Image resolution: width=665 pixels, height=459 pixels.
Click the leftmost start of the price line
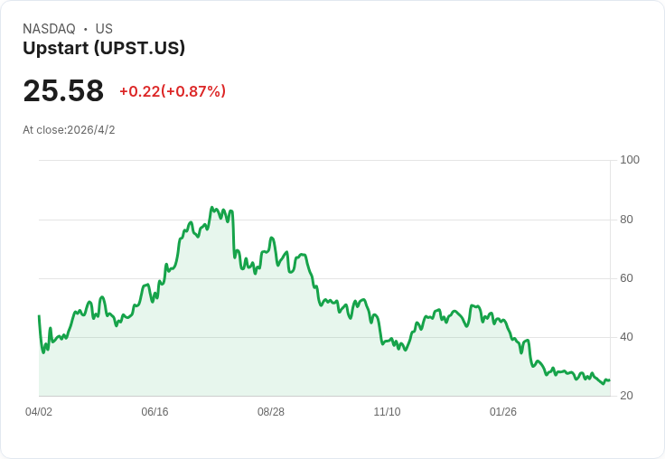click(x=39, y=316)
